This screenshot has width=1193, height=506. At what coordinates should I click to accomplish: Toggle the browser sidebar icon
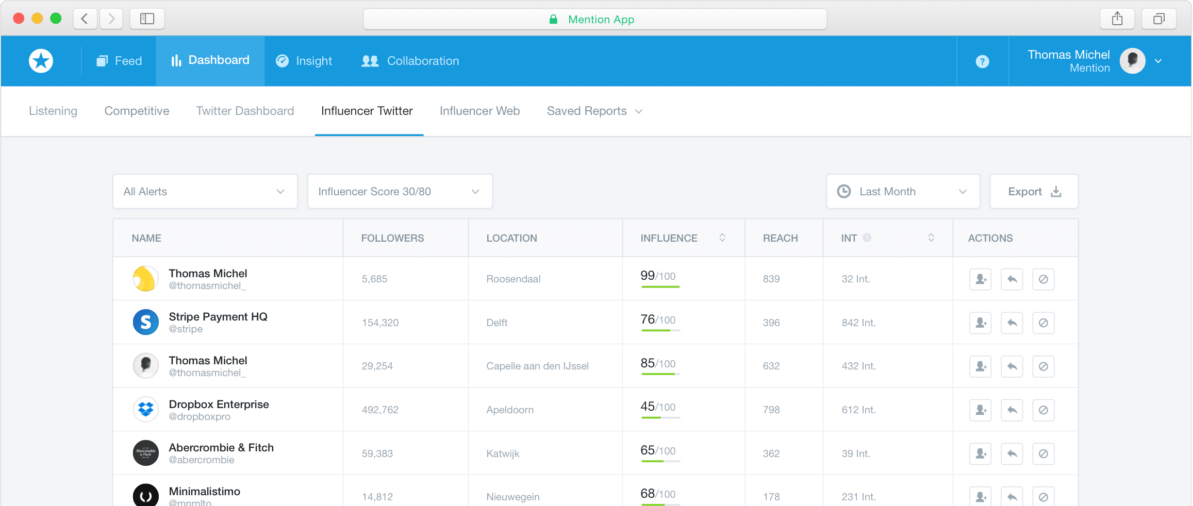[x=147, y=19]
